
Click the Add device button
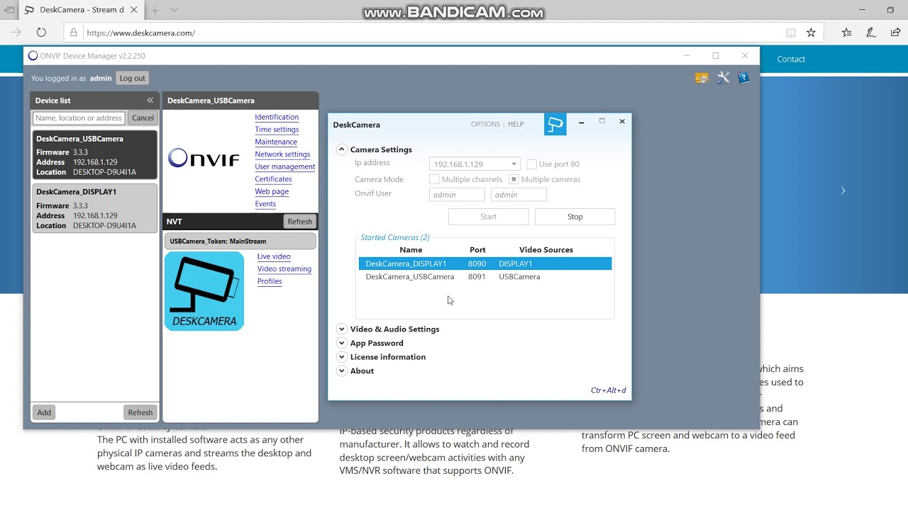coord(44,412)
